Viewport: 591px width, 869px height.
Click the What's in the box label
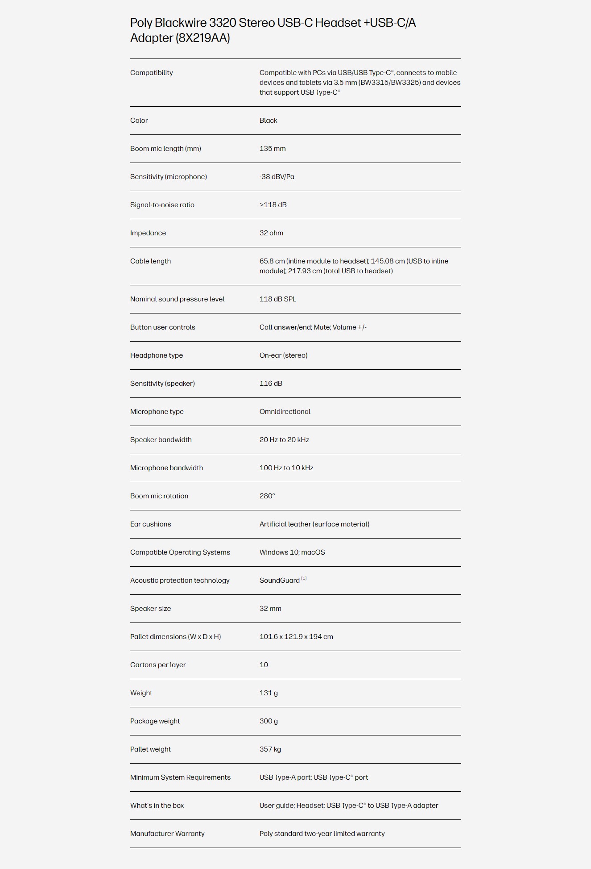[x=157, y=806]
